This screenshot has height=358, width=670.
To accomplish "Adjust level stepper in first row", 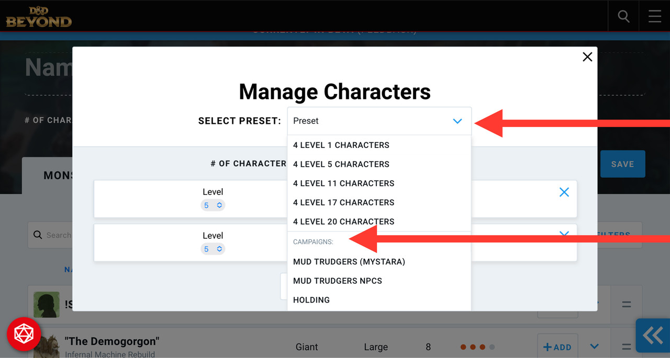I will coord(213,205).
